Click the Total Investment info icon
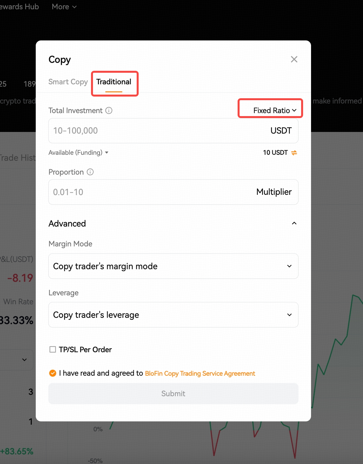 [109, 110]
